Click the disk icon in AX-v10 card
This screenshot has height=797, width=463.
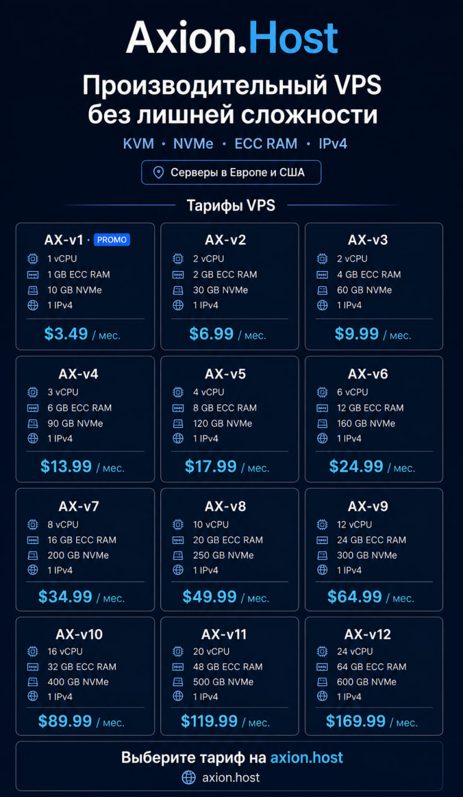[x=33, y=682]
